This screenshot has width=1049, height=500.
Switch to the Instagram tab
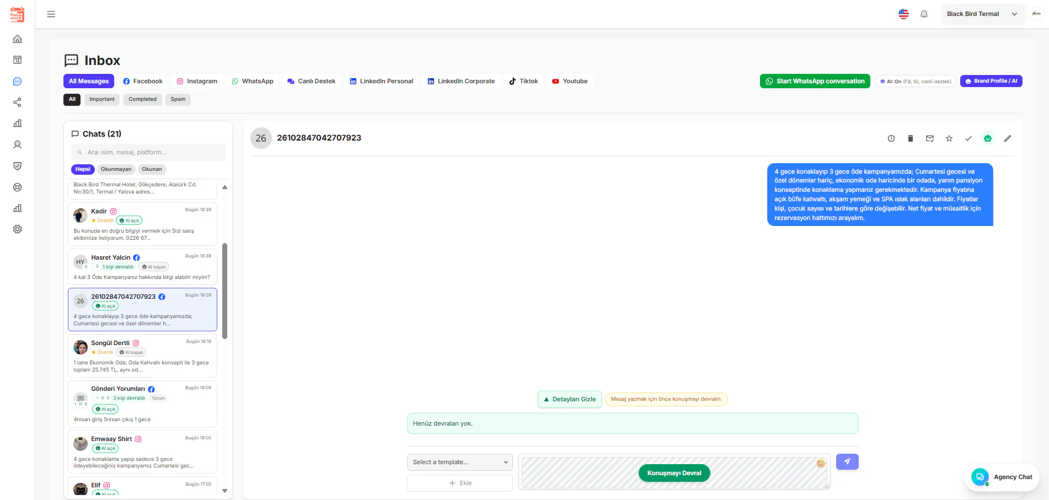197,81
